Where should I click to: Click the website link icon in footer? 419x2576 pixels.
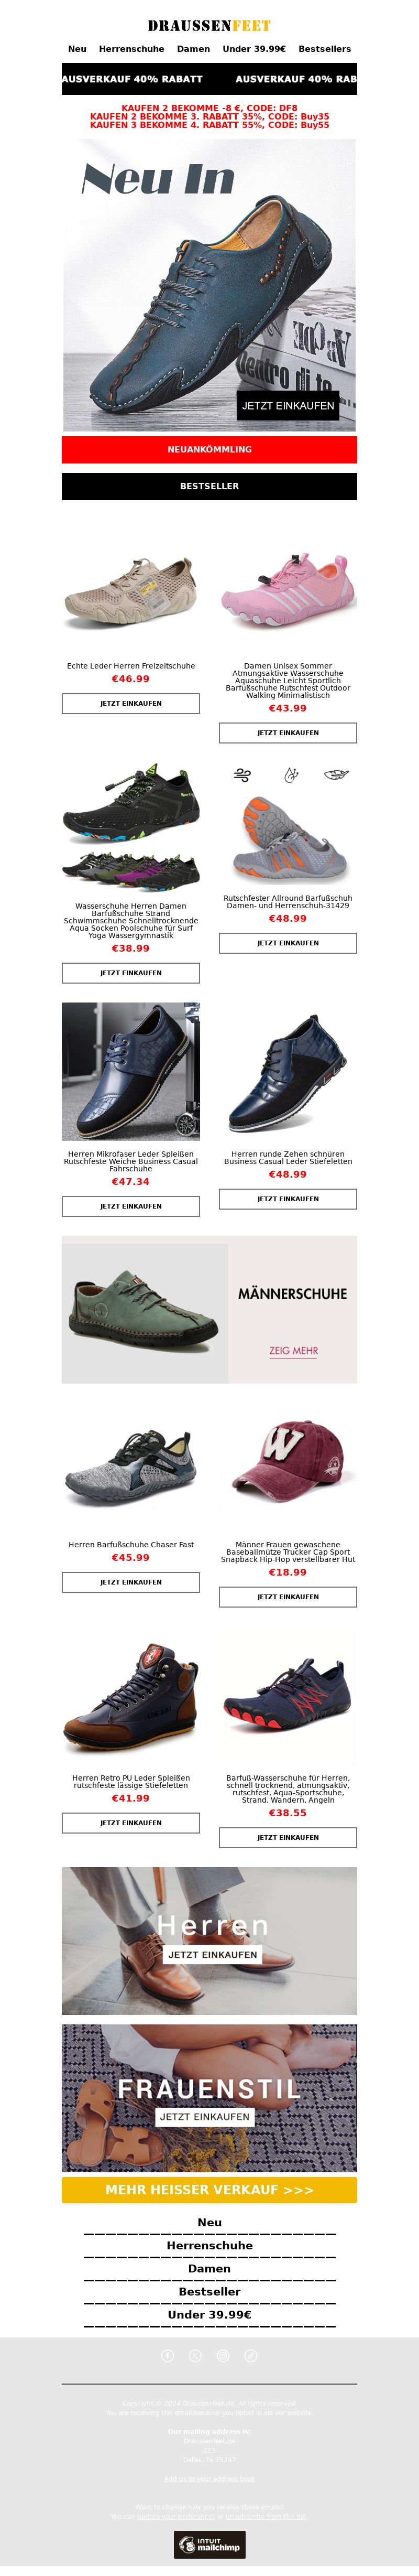coord(251,2355)
